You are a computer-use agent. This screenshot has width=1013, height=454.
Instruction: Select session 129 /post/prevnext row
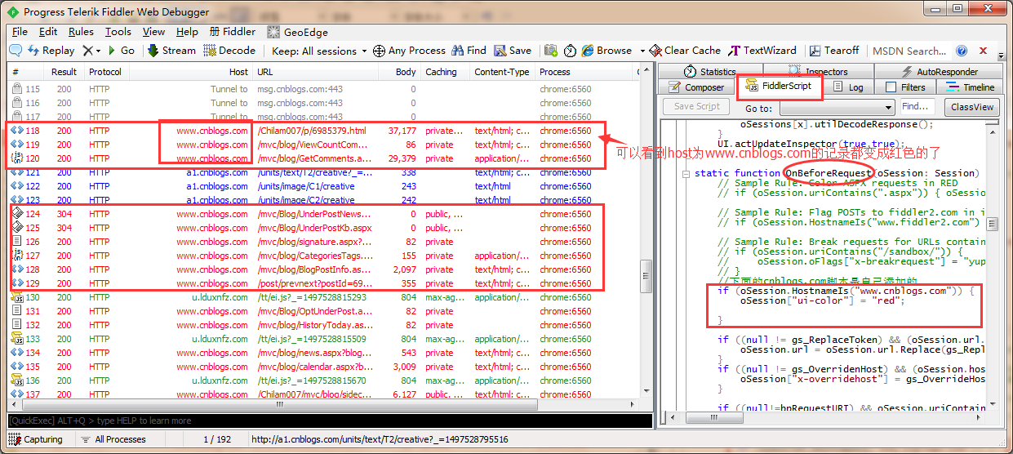(x=324, y=283)
